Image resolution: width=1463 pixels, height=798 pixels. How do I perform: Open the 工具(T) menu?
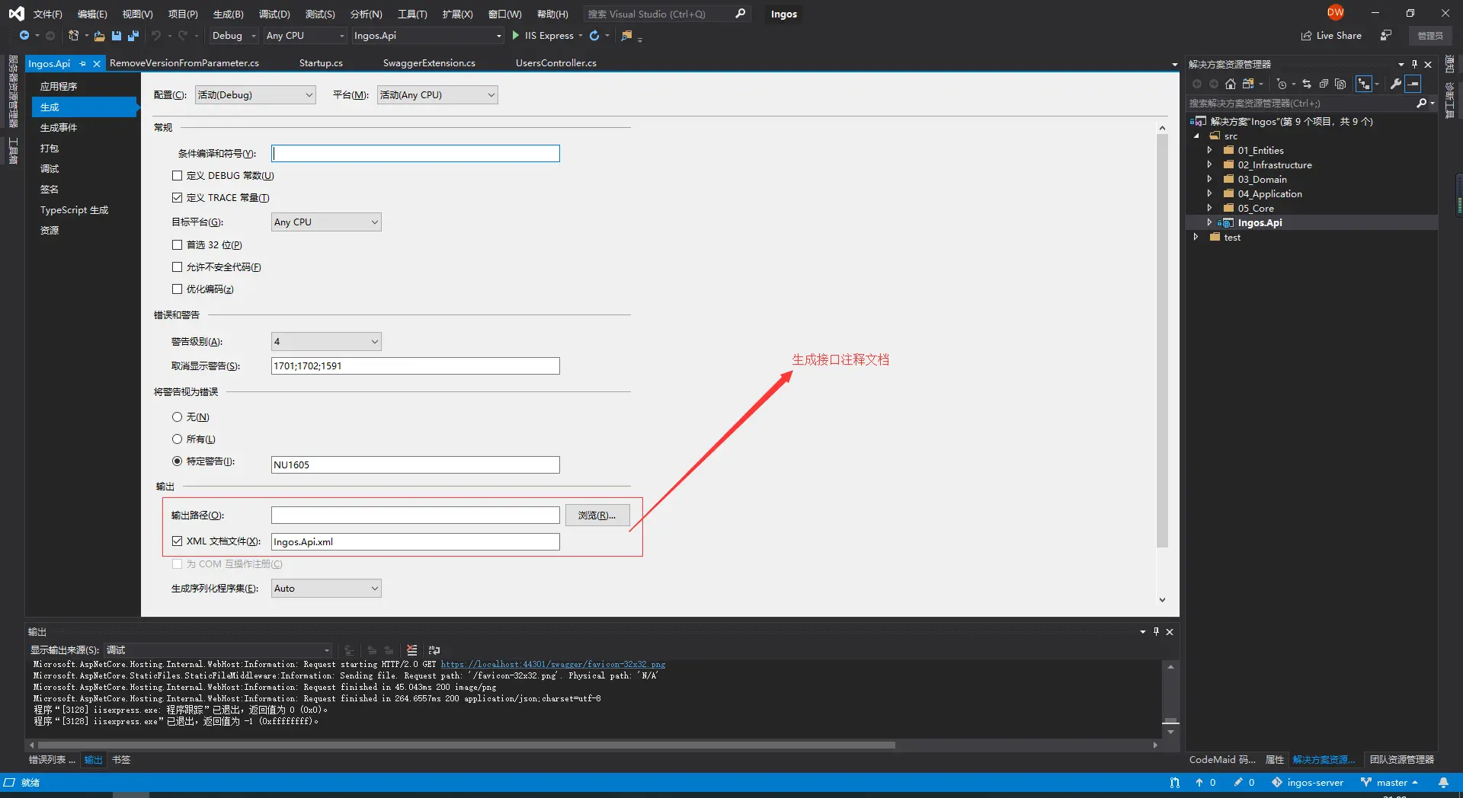(x=412, y=14)
